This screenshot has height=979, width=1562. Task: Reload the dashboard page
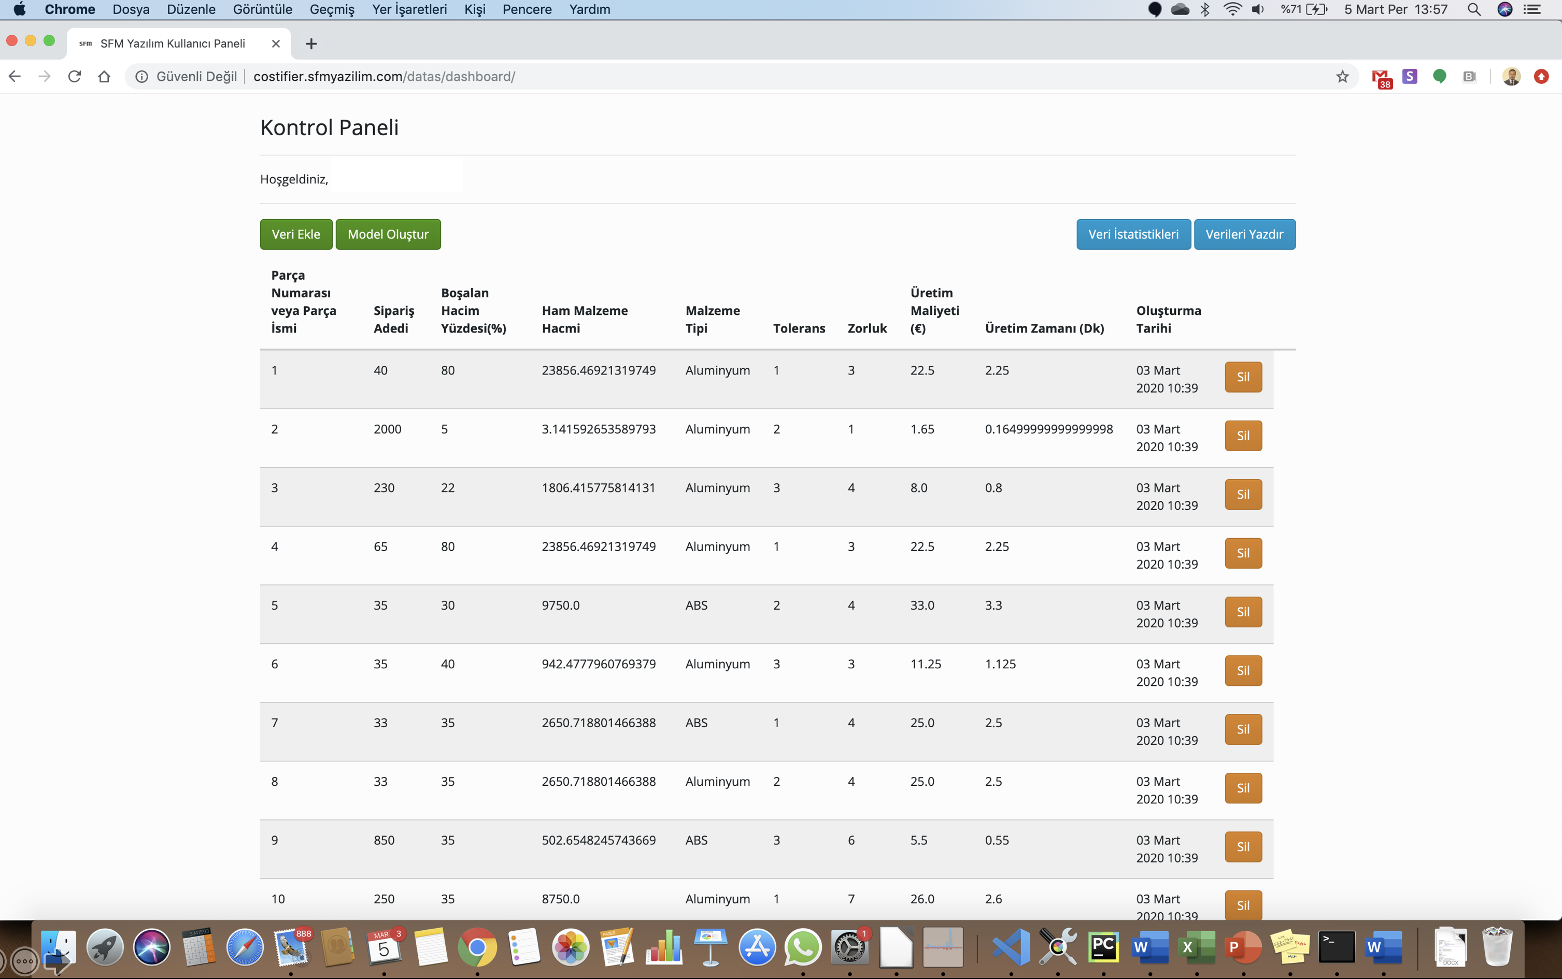pos(75,77)
